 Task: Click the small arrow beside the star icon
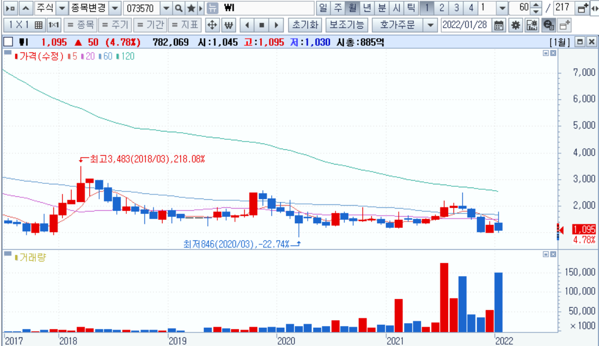pos(201,8)
